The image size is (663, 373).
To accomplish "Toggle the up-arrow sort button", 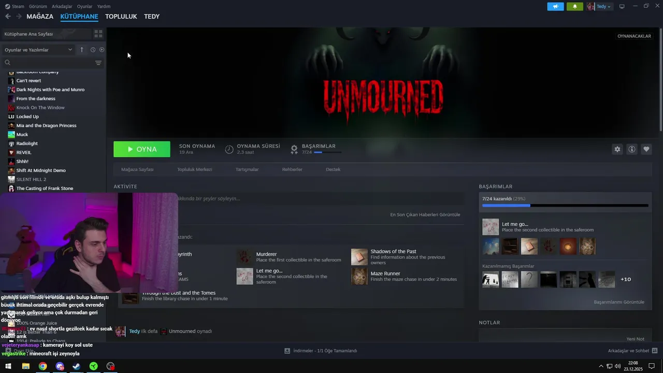I will pos(81,50).
